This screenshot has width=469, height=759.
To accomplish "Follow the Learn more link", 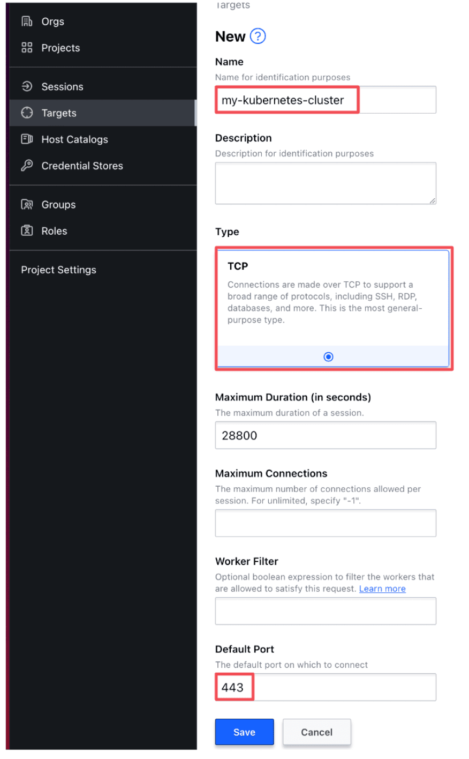I will 382,589.
